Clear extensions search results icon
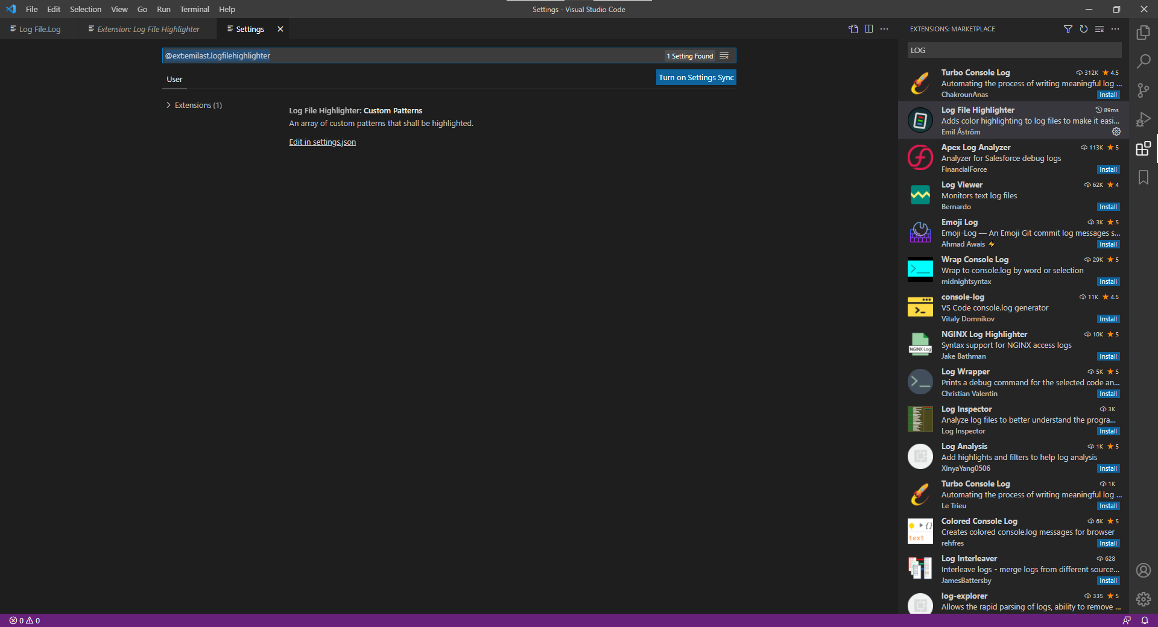The image size is (1158, 627). pyautogui.click(x=1099, y=29)
